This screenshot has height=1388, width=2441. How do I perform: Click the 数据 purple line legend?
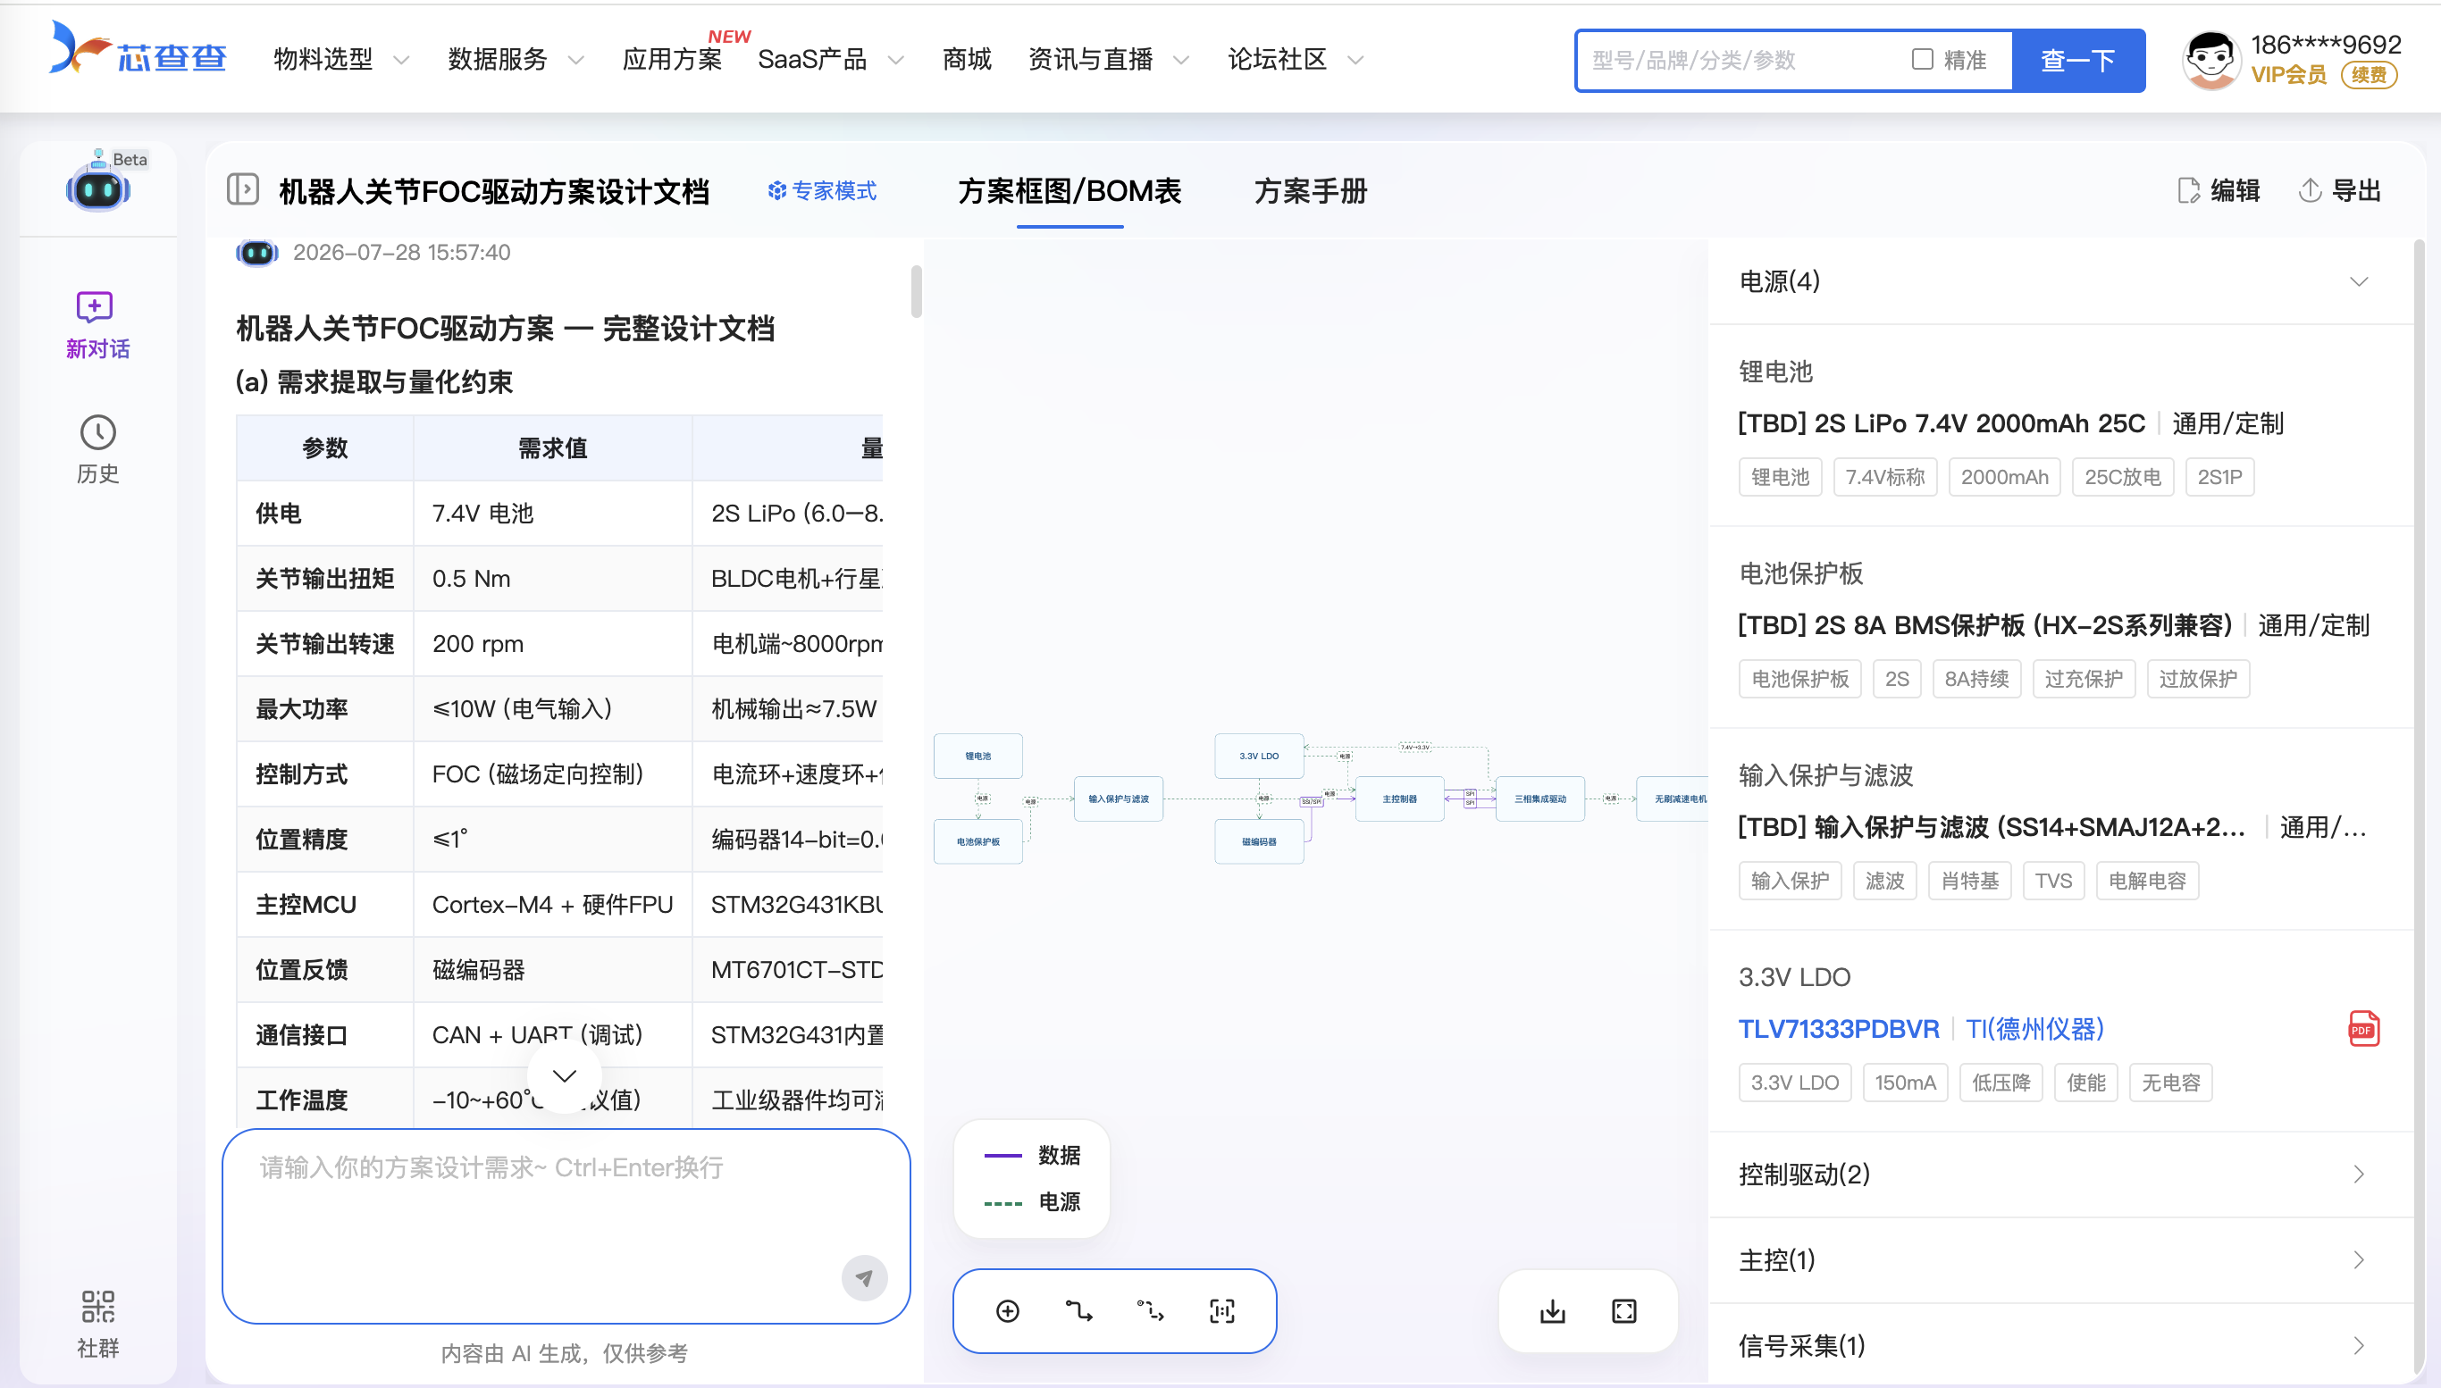tap(1032, 1156)
